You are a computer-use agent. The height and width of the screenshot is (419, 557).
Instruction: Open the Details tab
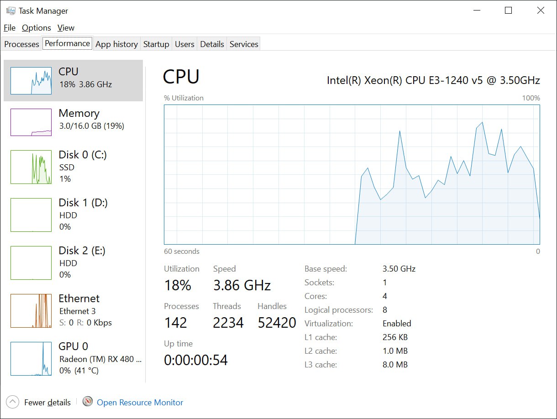click(212, 44)
